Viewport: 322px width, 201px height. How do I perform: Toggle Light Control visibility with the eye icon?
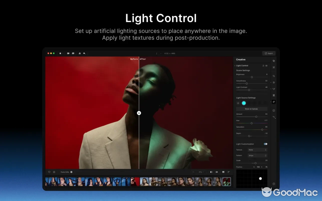[267, 66]
